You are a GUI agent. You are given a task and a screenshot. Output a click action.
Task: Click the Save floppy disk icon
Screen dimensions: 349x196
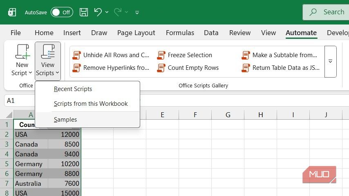(x=84, y=12)
